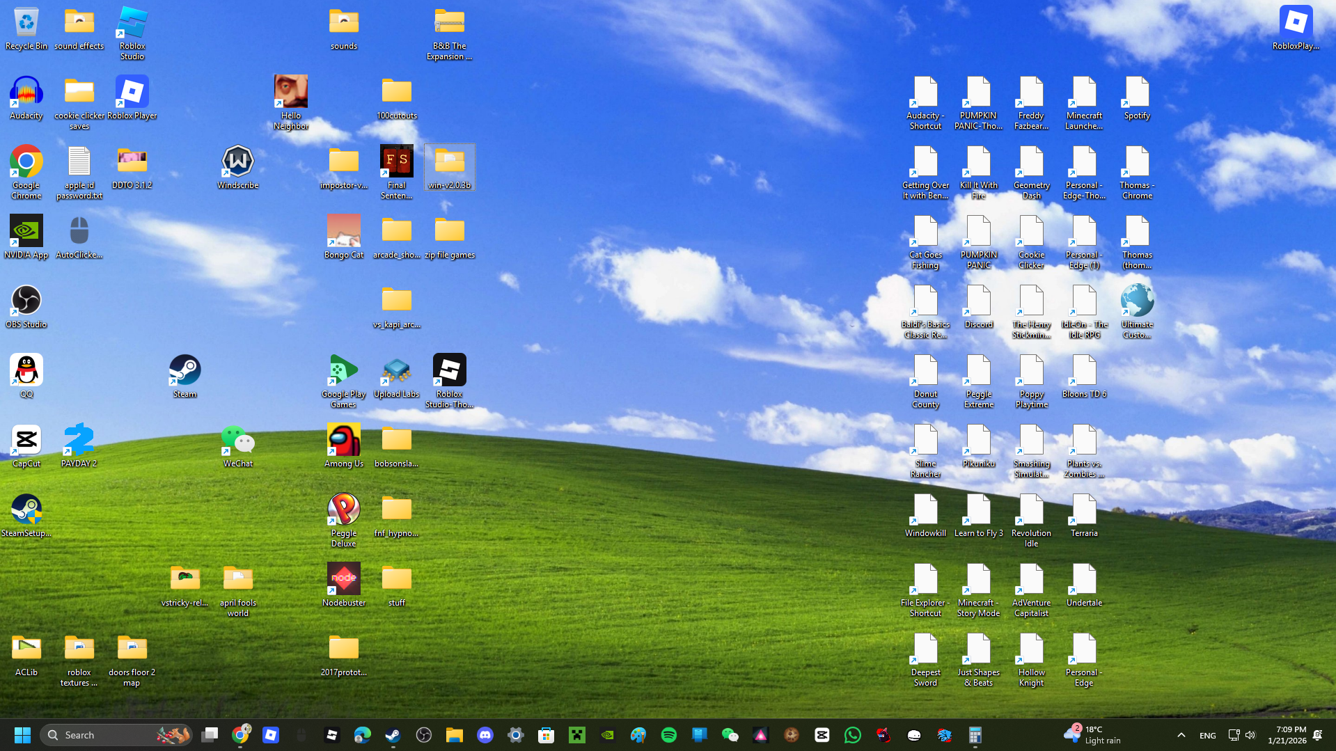Open Discord from the taskbar
This screenshot has height=751, width=1336.
pos(485,734)
